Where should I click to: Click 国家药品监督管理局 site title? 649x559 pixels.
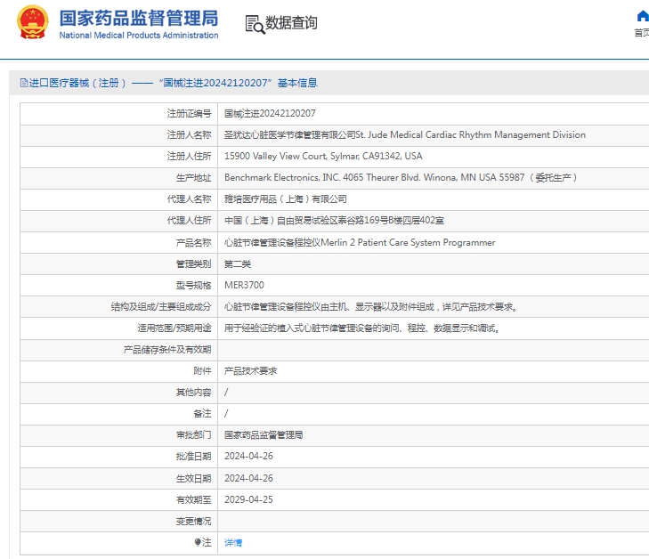(139, 19)
